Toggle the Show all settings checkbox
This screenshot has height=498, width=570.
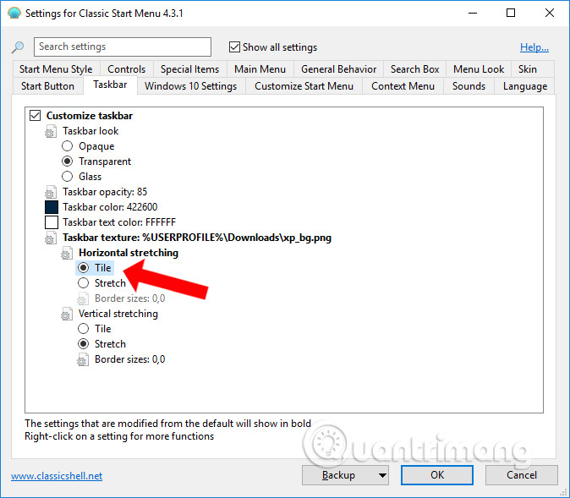(x=234, y=47)
